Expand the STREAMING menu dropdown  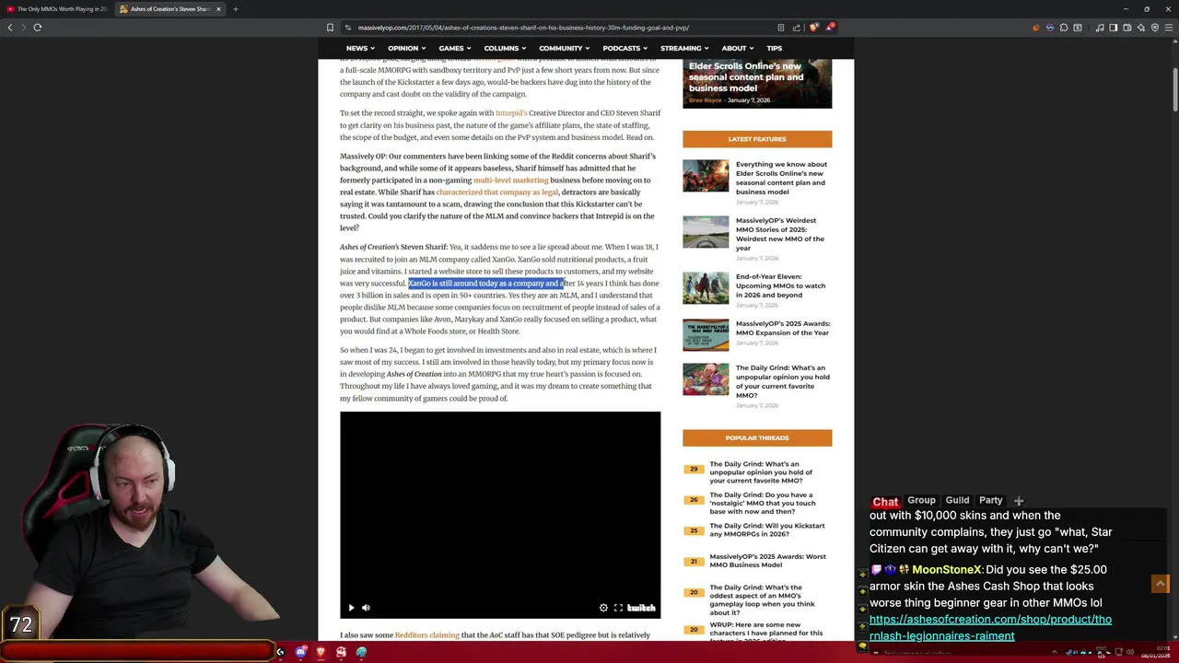click(x=683, y=48)
